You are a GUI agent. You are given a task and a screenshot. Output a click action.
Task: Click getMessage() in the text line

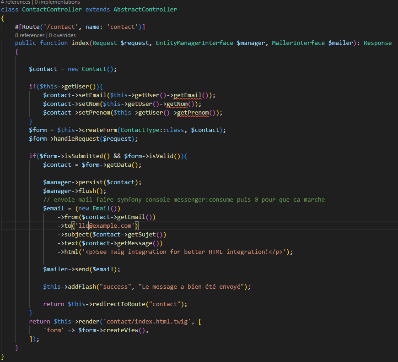pos(138,243)
